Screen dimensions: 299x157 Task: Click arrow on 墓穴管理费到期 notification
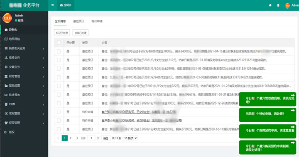click(292, 95)
